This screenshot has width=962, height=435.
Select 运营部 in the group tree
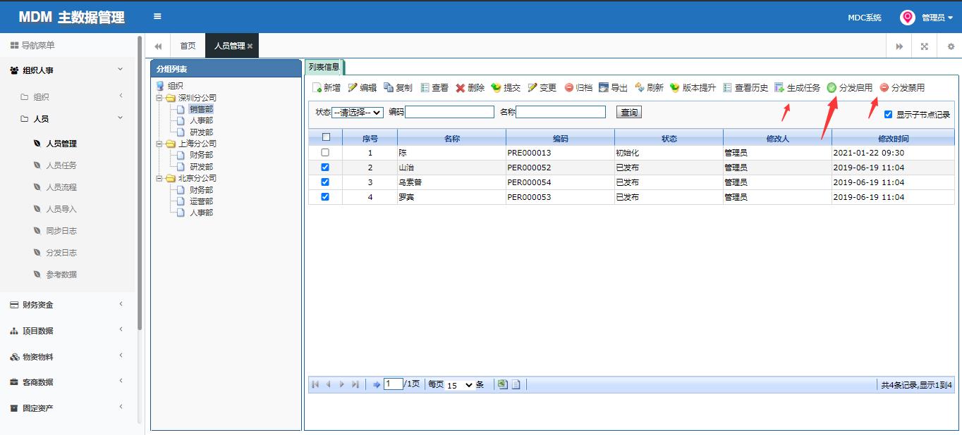pos(201,201)
